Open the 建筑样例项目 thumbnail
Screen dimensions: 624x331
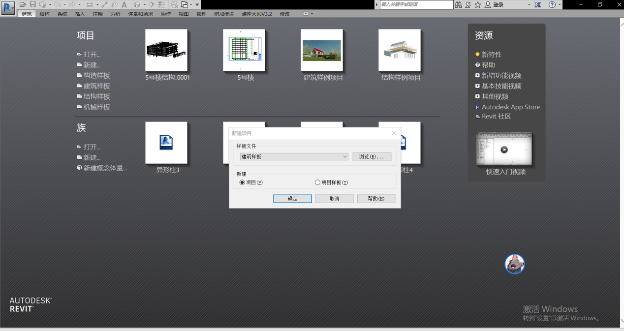322,51
